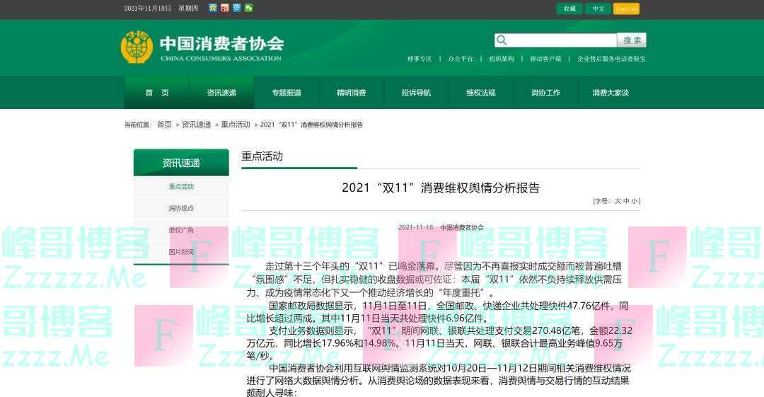Open the 首页 home tab in the navigation bar
The width and height of the screenshot is (764, 397).
[x=157, y=93]
